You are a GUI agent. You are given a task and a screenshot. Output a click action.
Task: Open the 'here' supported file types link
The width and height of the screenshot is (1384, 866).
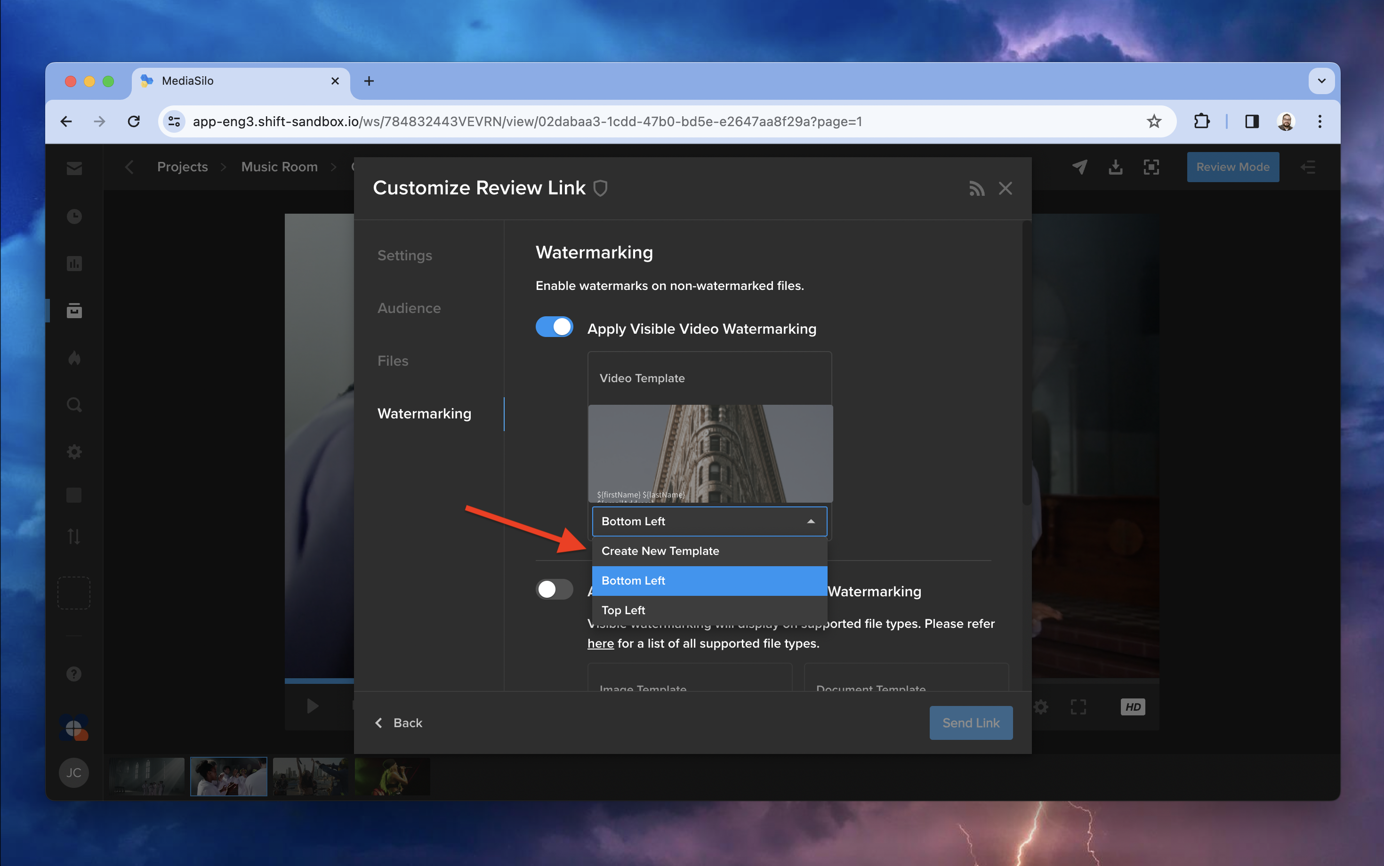(x=600, y=643)
